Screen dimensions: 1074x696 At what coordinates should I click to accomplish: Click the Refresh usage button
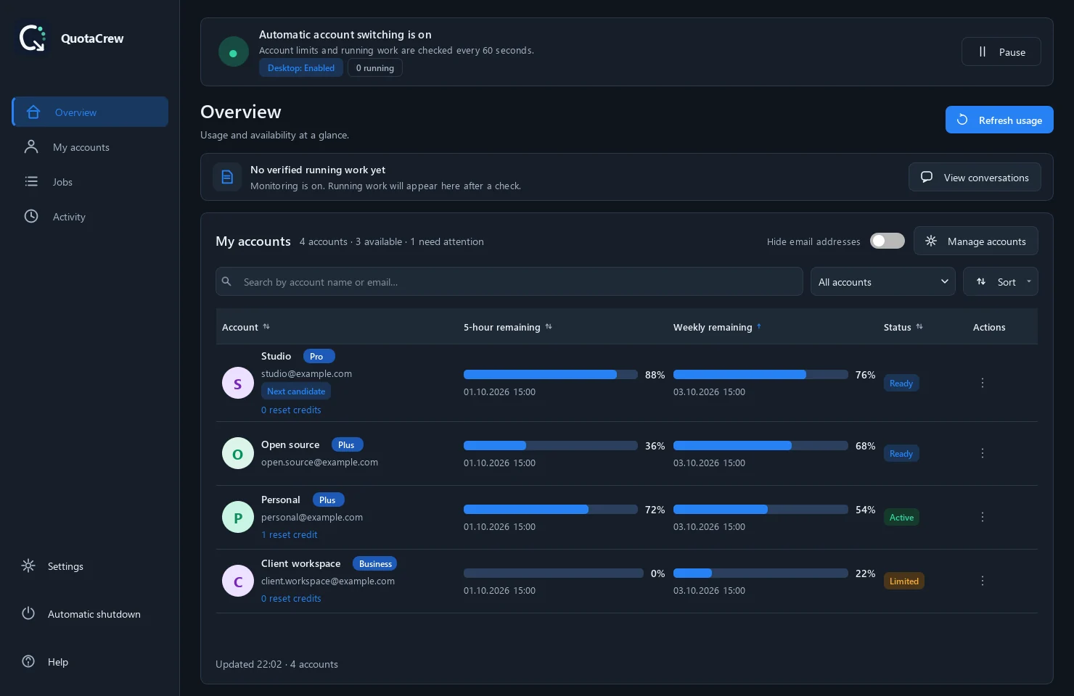tap(999, 120)
